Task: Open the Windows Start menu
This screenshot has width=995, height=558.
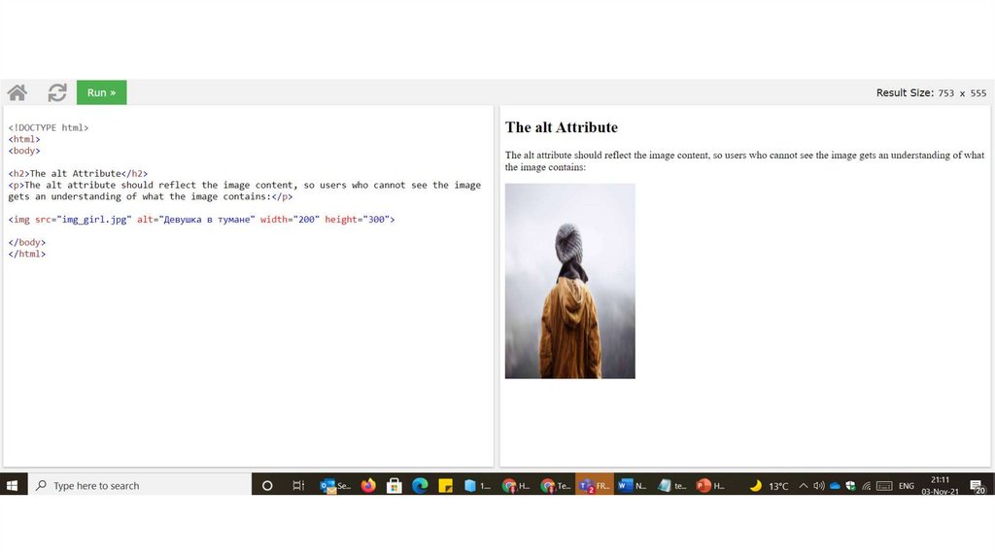Action: [x=14, y=485]
